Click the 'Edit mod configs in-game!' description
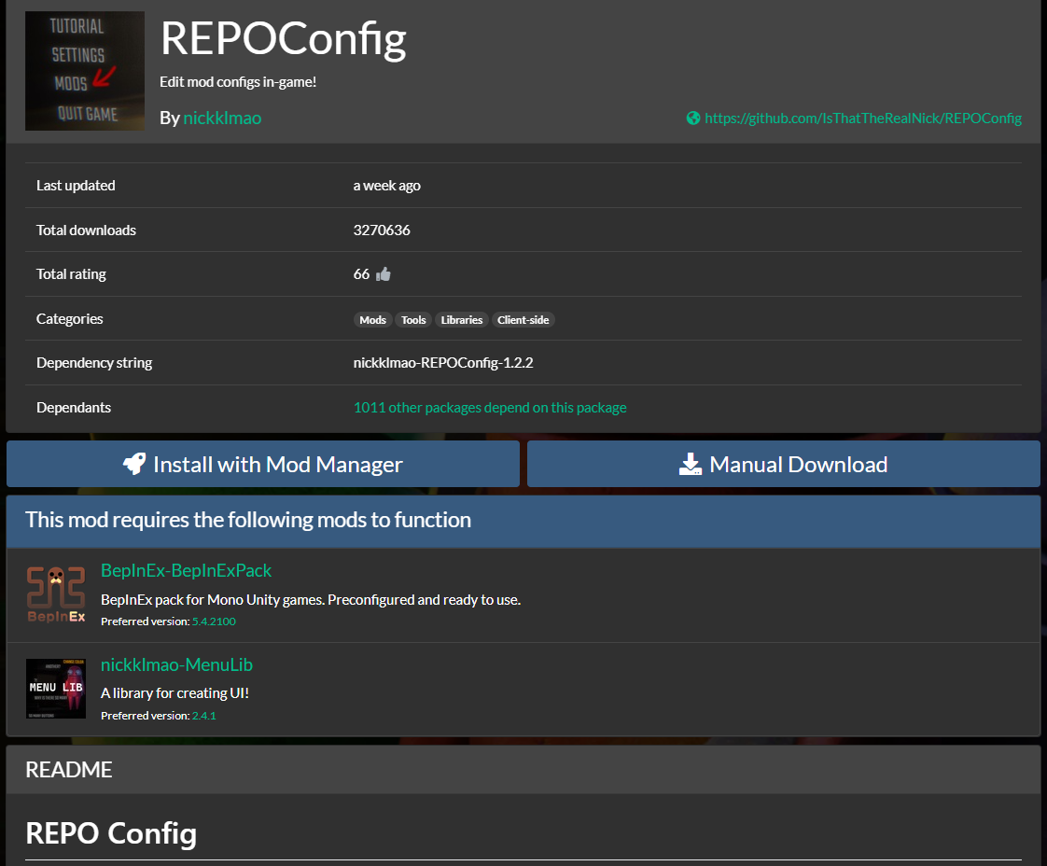1047x866 pixels. 238,81
